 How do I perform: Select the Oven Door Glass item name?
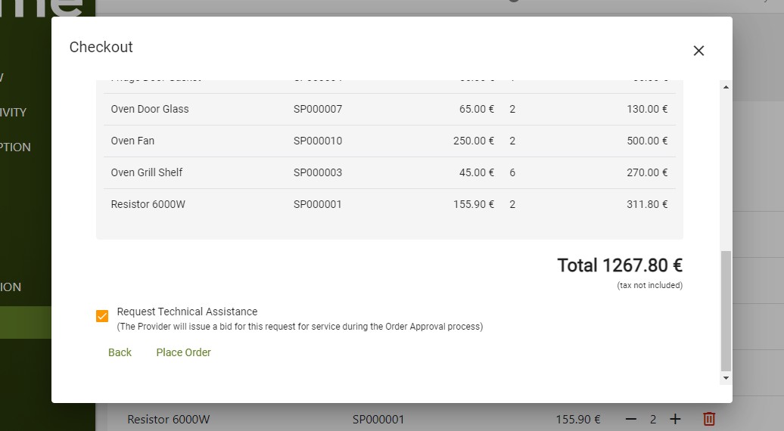pyautogui.click(x=150, y=109)
